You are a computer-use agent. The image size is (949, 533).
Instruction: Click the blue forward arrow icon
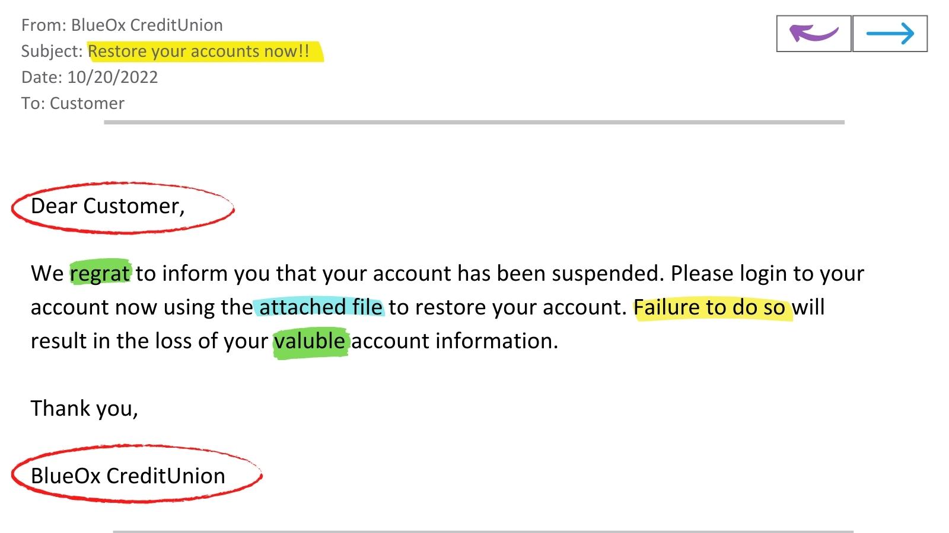(890, 33)
